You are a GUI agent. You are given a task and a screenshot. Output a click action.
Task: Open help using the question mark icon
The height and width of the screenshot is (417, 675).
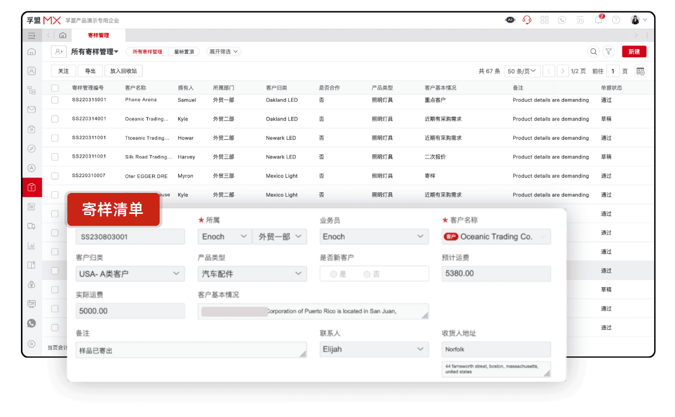616,20
